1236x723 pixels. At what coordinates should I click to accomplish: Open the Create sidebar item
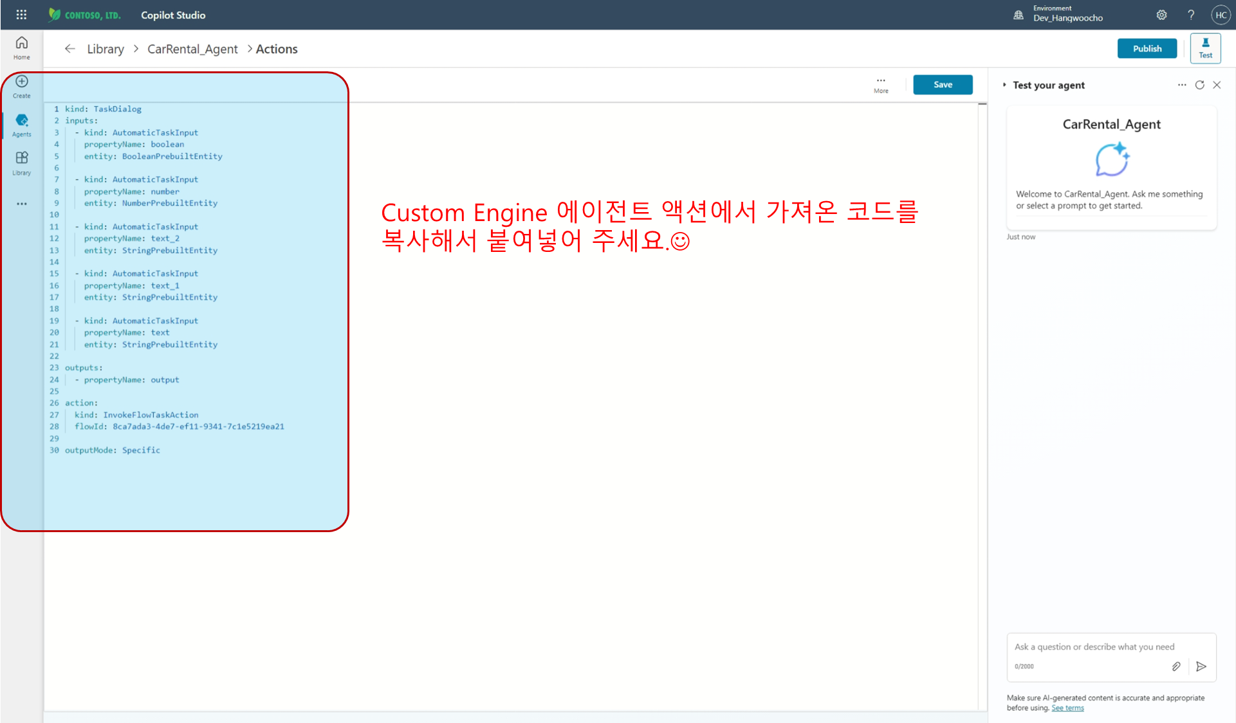click(22, 87)
